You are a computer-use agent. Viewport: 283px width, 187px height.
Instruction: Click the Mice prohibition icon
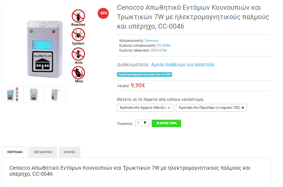pyautogui.click(x=78, y=73)
